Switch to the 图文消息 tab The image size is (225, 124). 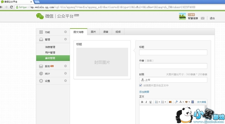[x=79, y=32]
